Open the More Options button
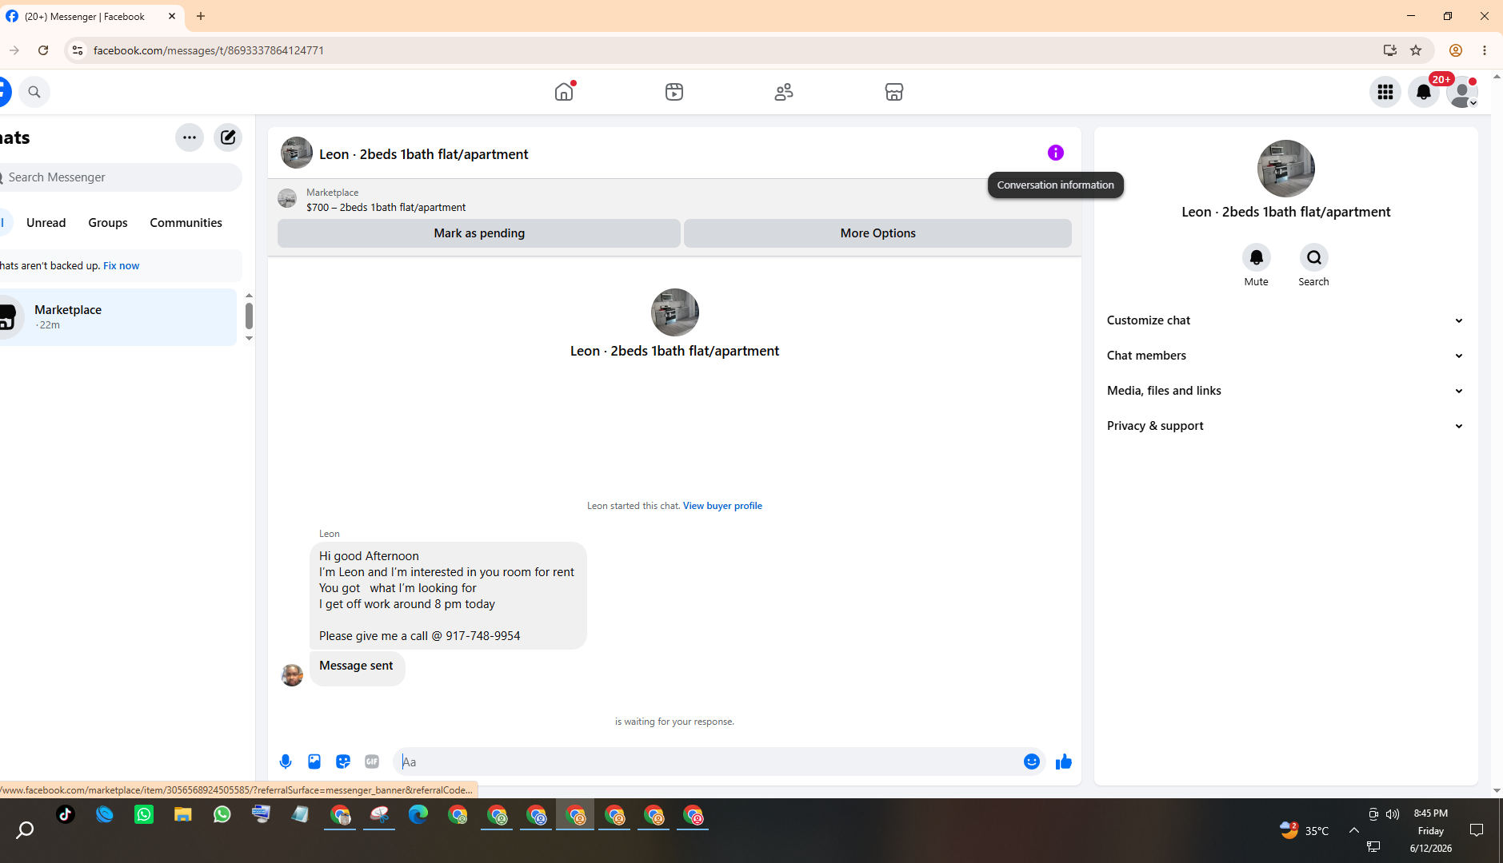 click(877, 233)
